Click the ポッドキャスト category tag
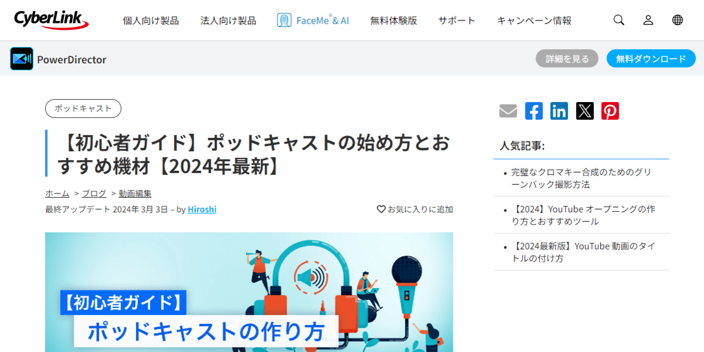704x352 pixels. point(83,109)
